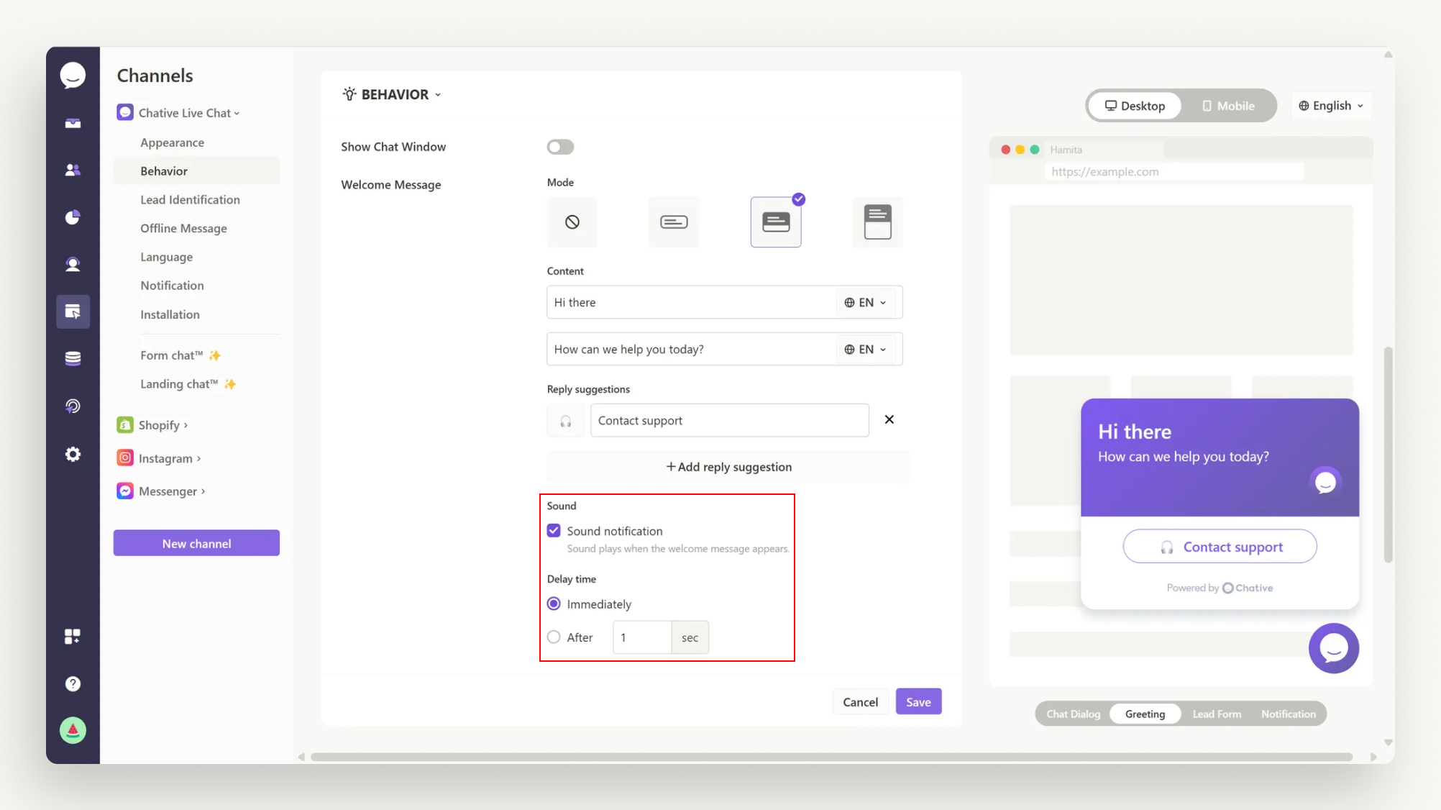Click the delay seconds input field
Image resolution: width=1441 pixels, height=810 pixels.
pos(642,637)
